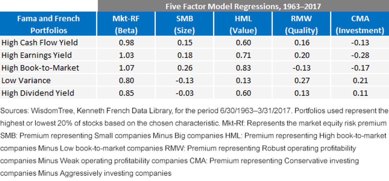Click the Fama and French Portfolios header

48,24
